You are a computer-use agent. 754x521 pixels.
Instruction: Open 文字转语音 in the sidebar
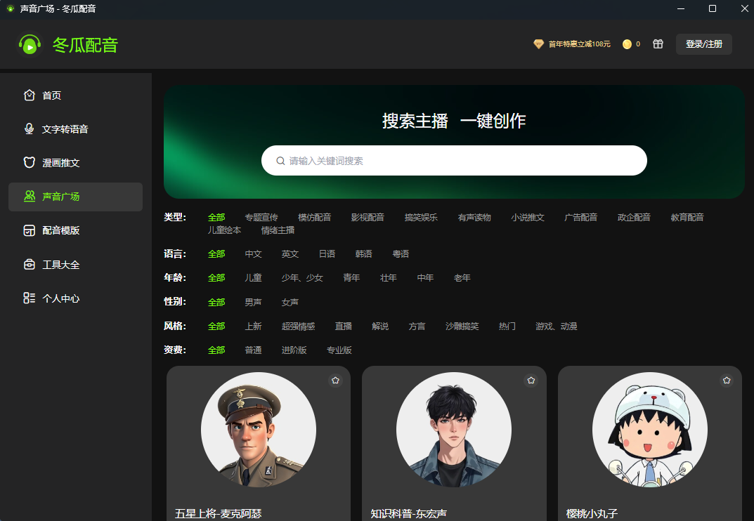[65, 129]
